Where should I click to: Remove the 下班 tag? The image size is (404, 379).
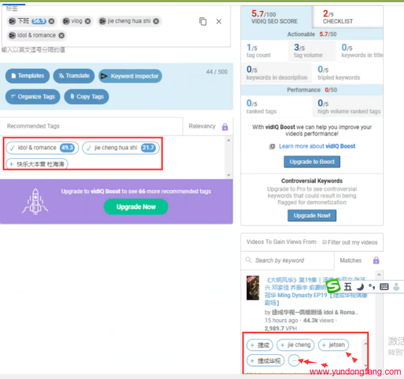click(52, 21)
